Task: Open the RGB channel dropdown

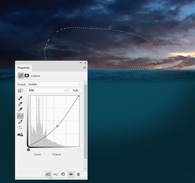Action: [x=47, y=90]
